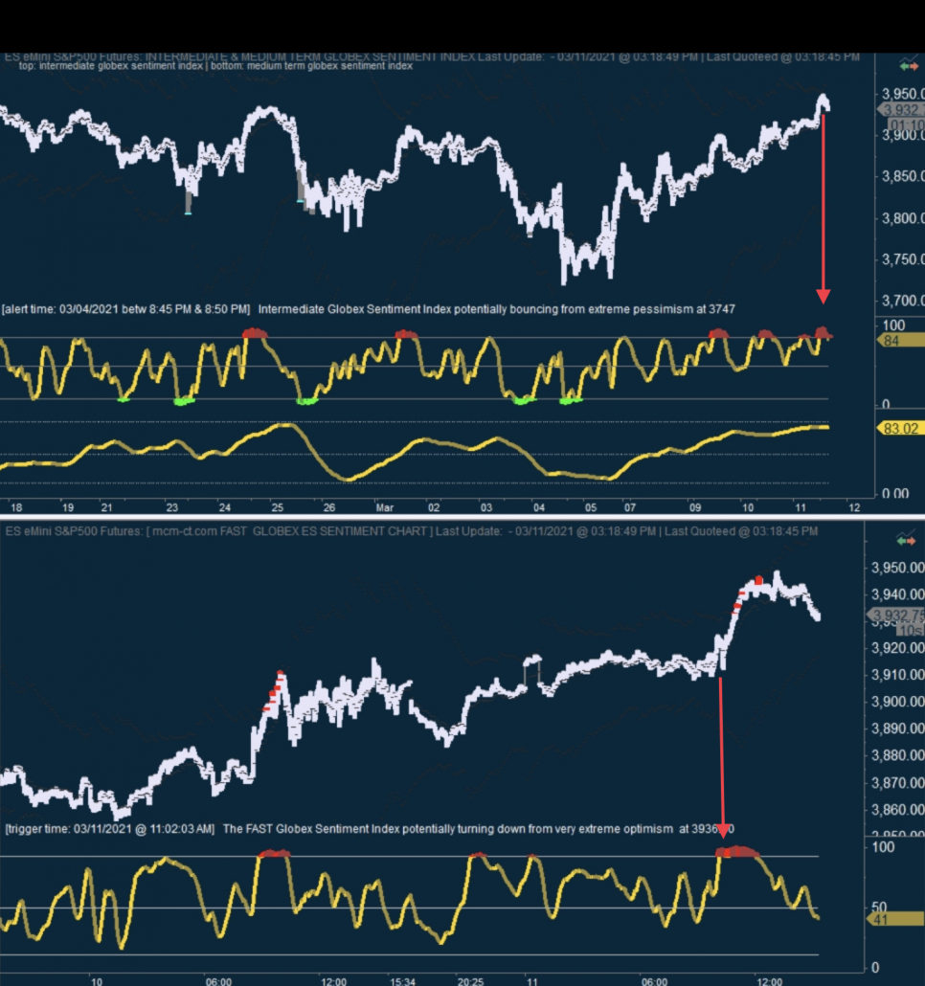This screenshot has height=986, width=925.
Task: Click the green-red arrows icon on the FAST Globex chart
Action: coord(906,540)
